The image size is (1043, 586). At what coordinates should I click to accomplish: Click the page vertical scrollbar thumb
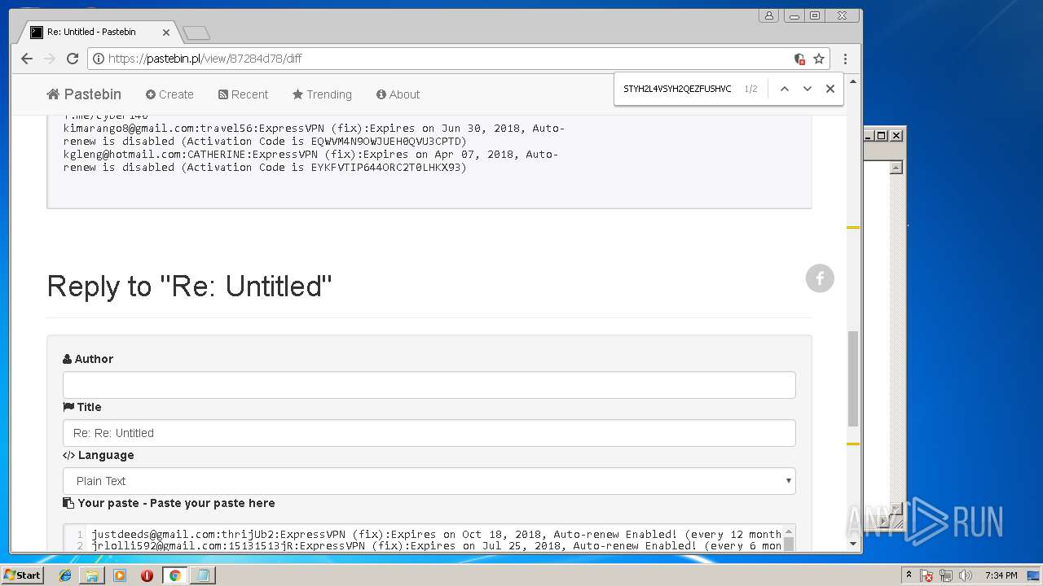click(853, 378)
